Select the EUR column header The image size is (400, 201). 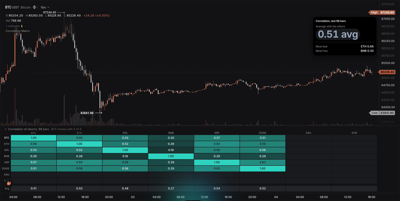[354, 133]
